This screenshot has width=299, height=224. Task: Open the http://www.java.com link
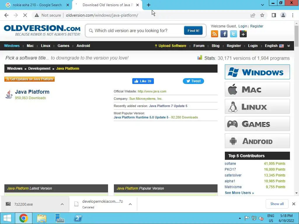tap(152, 91)
